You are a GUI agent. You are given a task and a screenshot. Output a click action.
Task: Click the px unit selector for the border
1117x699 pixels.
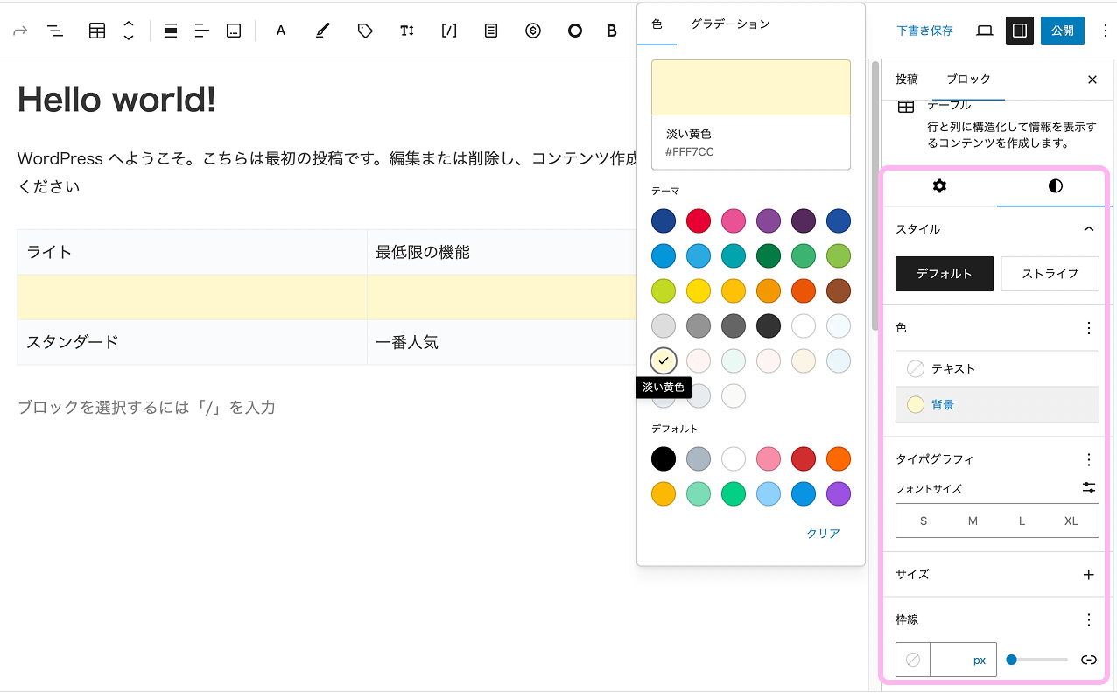pyautogui.click(x=980, y=661)
